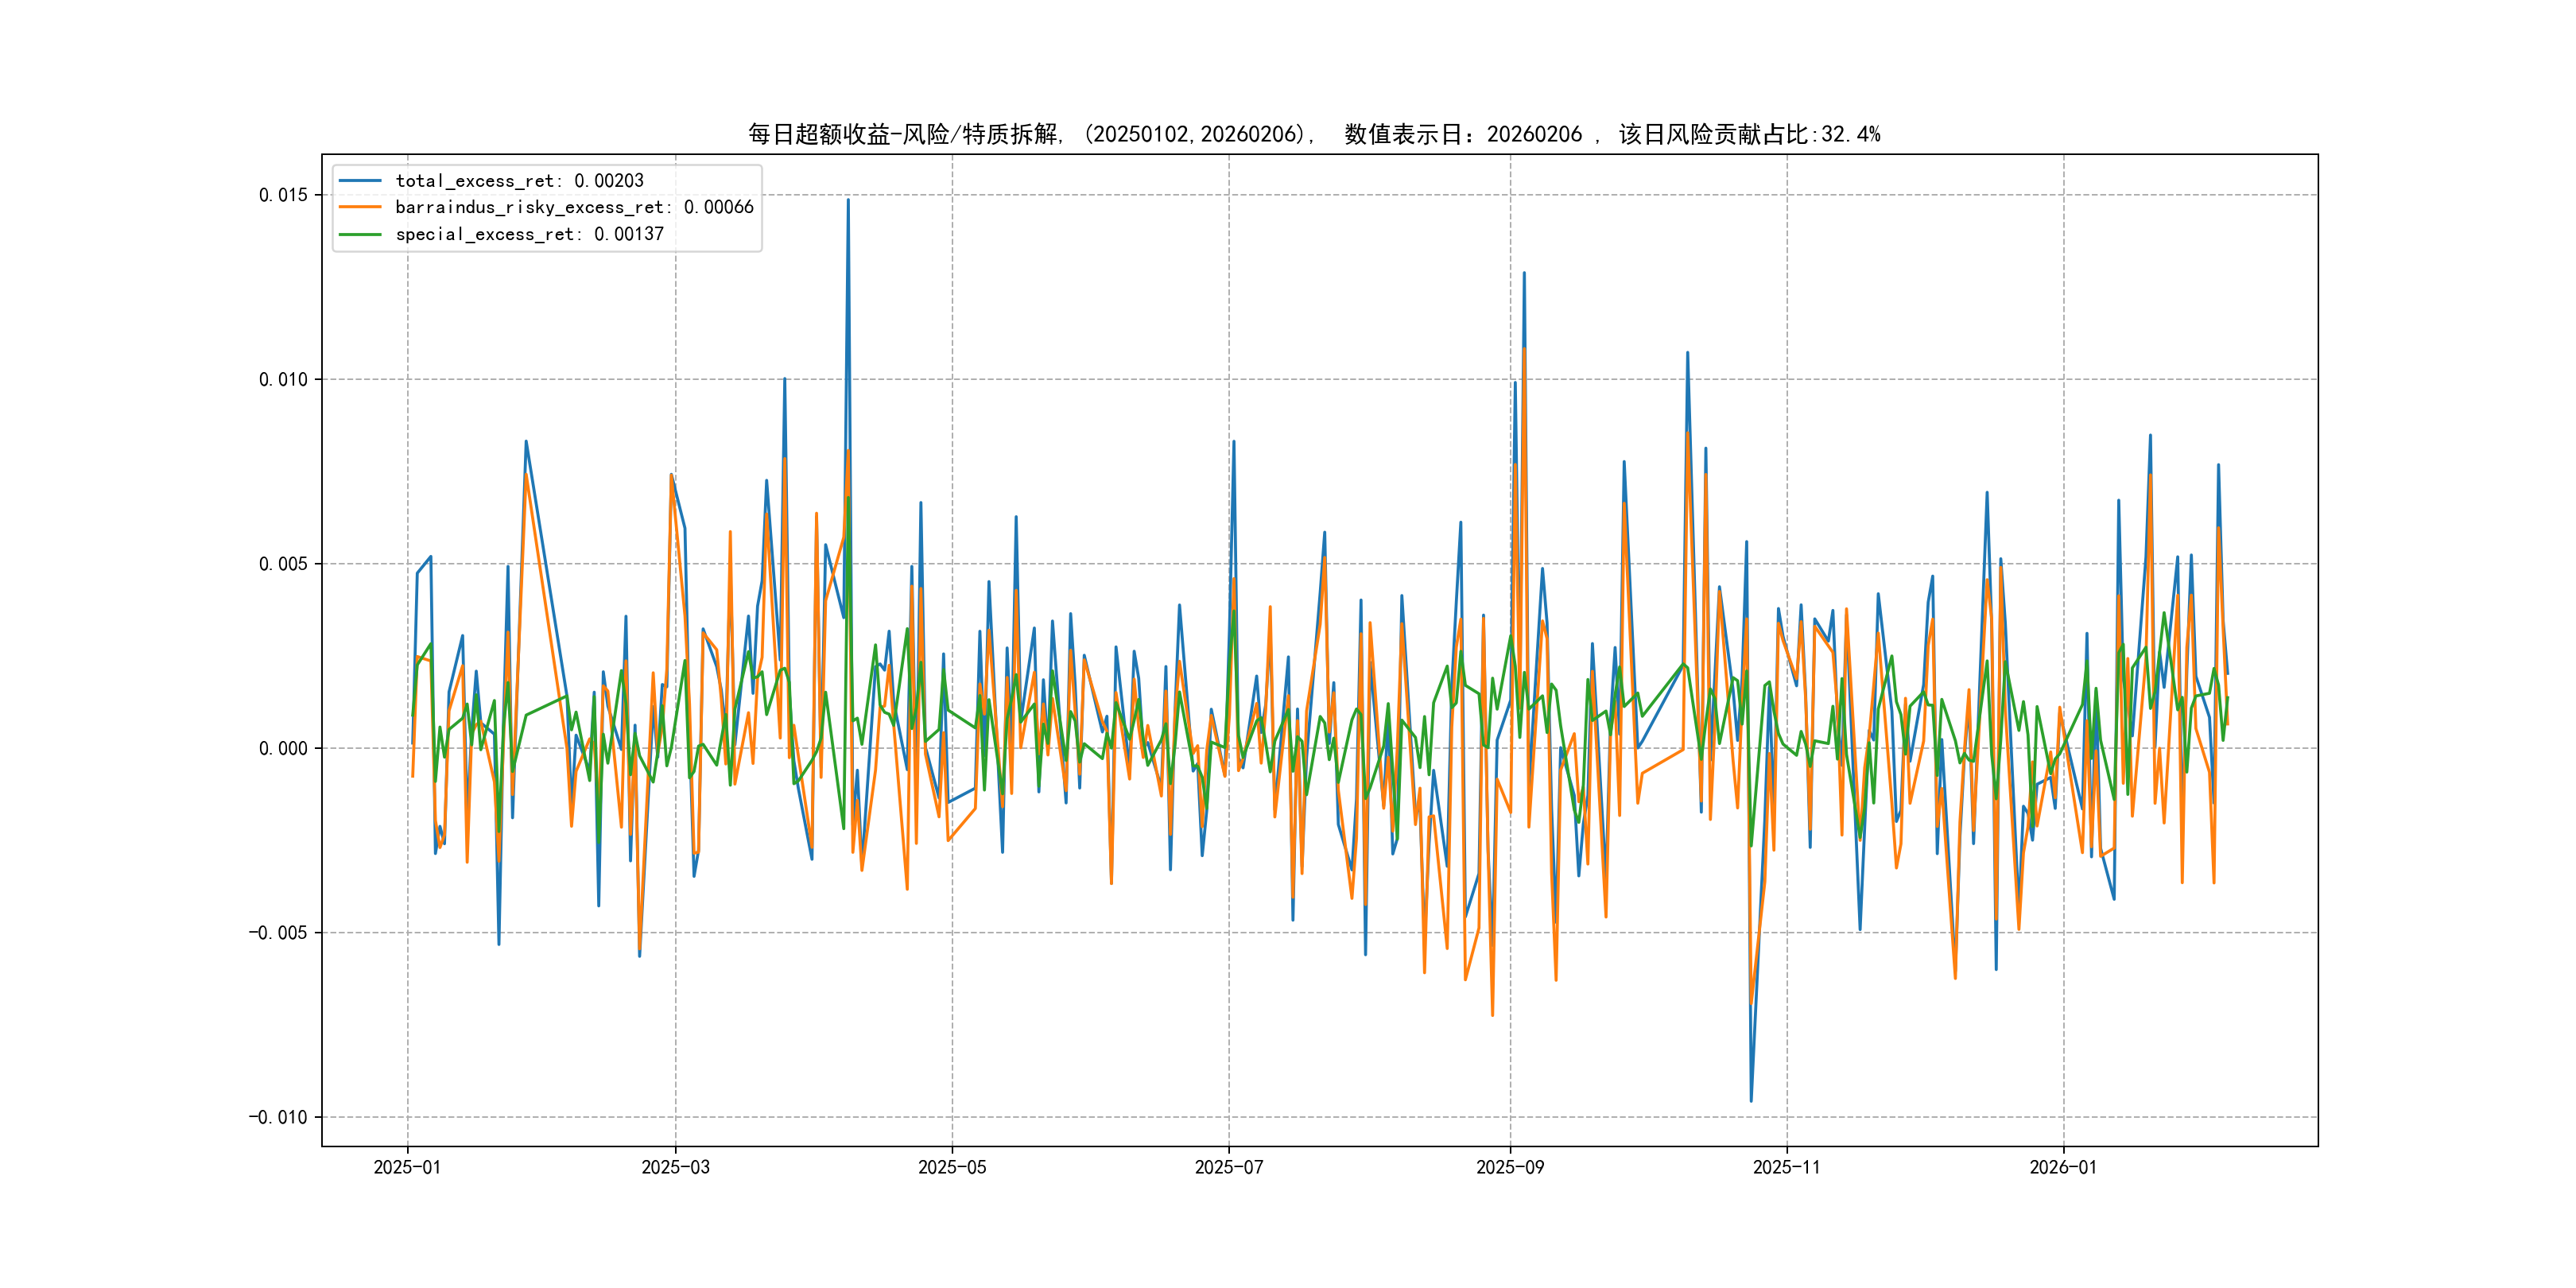Click the 2025-09 x-axis tick label

[1510, 1167]
